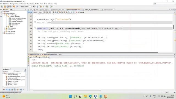Click the New Project toolbar icon
176x99 pixels.
point(5,7)
